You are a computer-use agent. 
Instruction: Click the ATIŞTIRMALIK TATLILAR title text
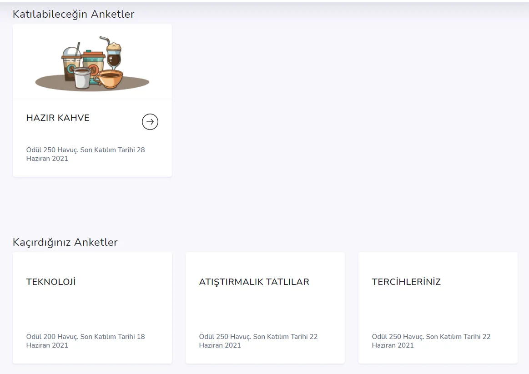click(x=254, y=281)
